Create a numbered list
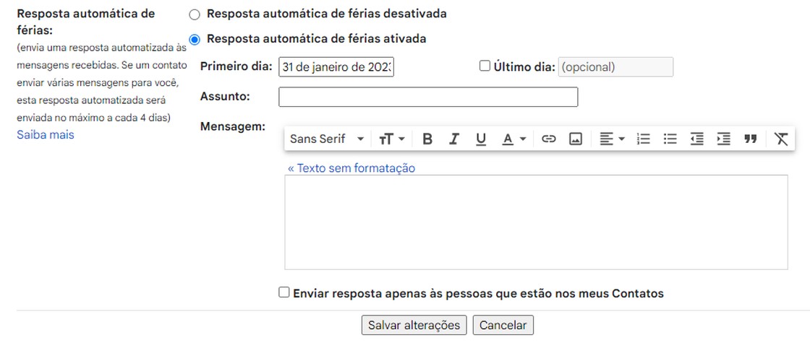The image size is (810, 361). tap(644, 139)
